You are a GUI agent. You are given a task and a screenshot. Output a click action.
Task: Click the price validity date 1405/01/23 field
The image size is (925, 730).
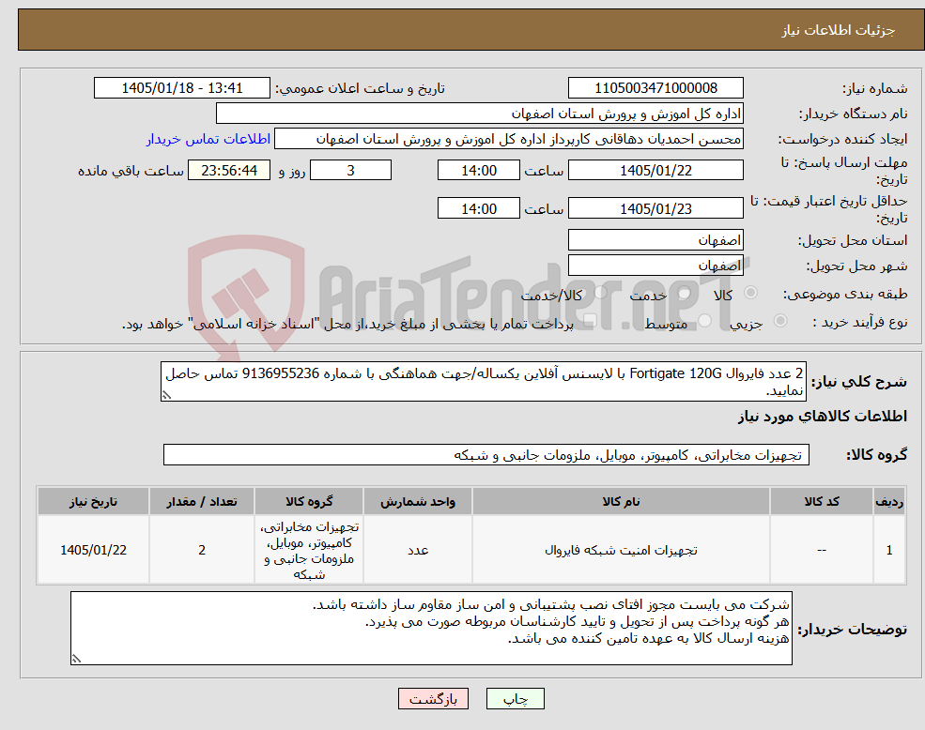point(655,208)
